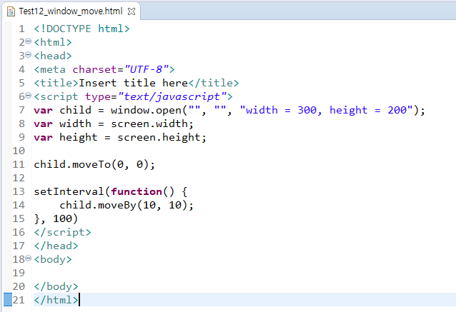Viewport: 456px width, 312px height.
Task: Close the Test12_window_move.html tab
Action: (132, 11)
